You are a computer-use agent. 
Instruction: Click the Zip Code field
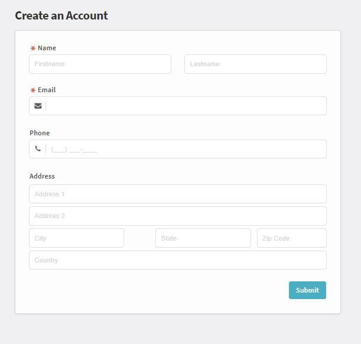click(292, 238)
